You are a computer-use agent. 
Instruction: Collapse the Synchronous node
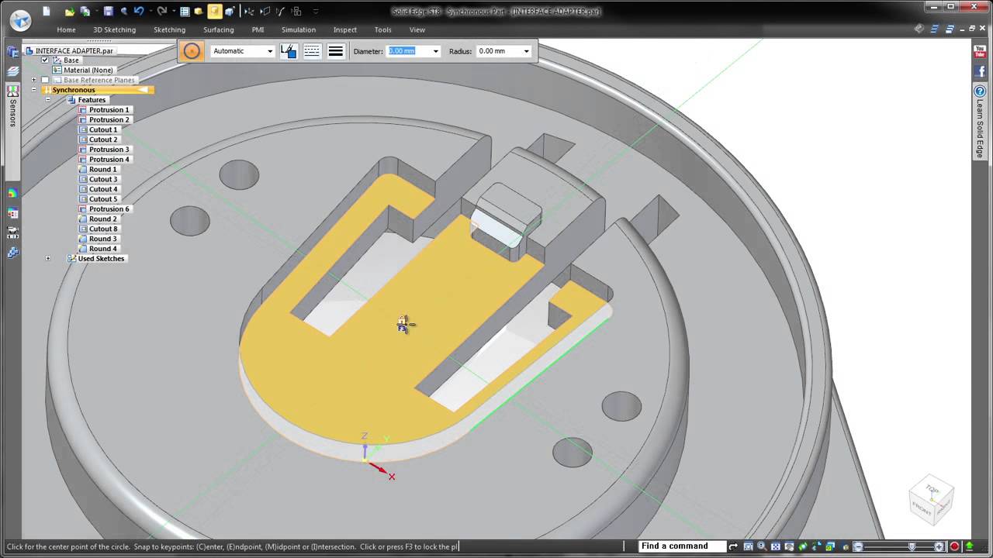point(33,90)
